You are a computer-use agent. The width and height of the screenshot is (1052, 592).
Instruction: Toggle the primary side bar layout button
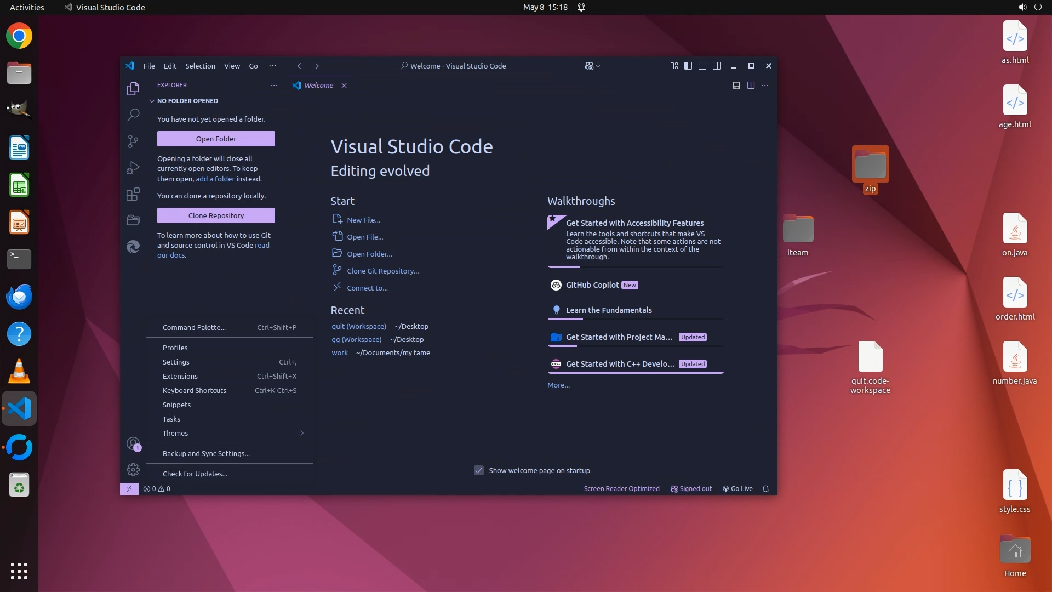click(688, 66)
